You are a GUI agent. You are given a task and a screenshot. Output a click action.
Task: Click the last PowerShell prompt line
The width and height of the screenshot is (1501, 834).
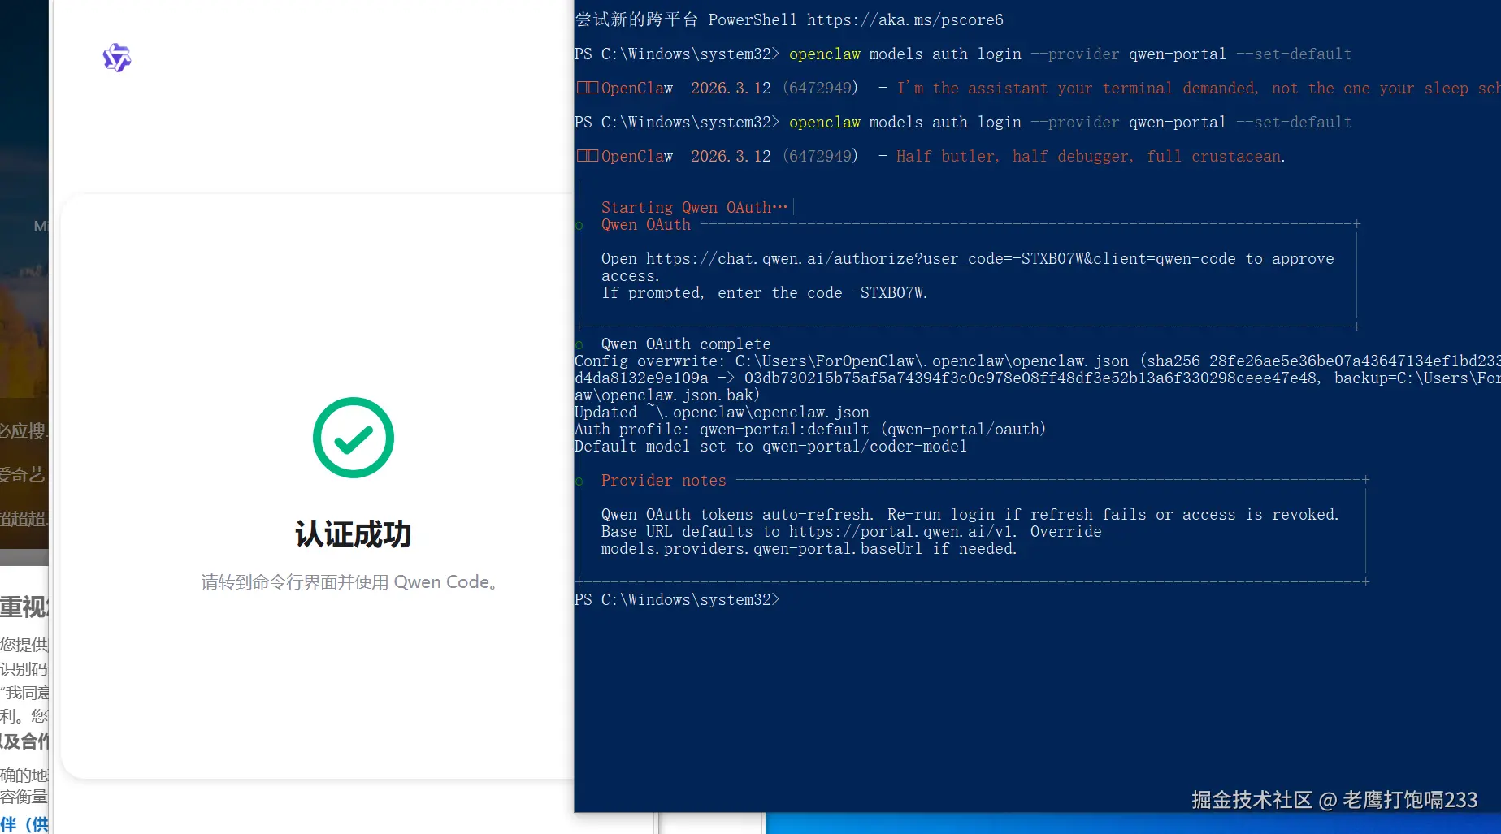[x=677, y=599]
